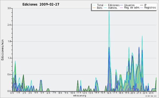Image resolution: width=159 pixels, height=98 pixels.
Task: Click the 16 h label on time axis
Action: pos(109,93)
